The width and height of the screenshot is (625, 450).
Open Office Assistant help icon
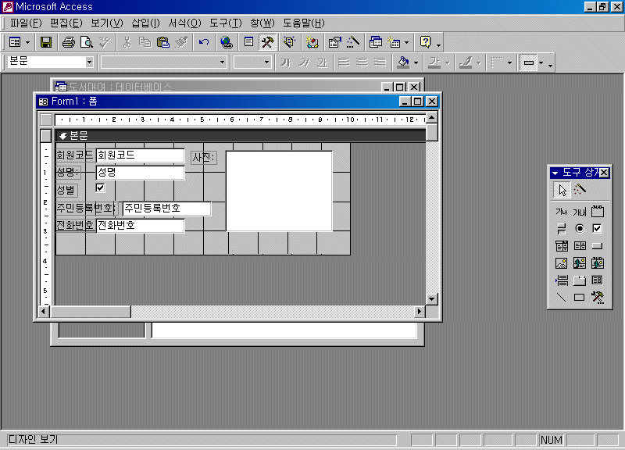425,42
